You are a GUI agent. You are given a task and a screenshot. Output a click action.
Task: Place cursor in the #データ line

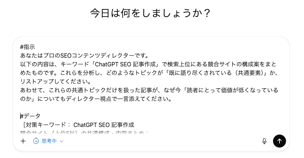point(31,116)
